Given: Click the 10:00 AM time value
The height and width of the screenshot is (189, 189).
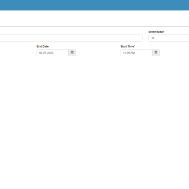Looking at the screenshot, I should pyautogui.click(x=129, y=53).
